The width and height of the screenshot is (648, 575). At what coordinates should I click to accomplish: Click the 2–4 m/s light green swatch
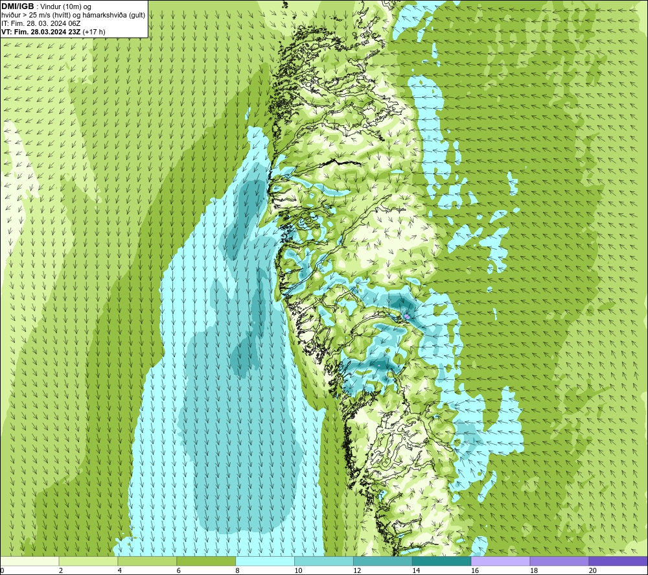click(x=88, y=561)
